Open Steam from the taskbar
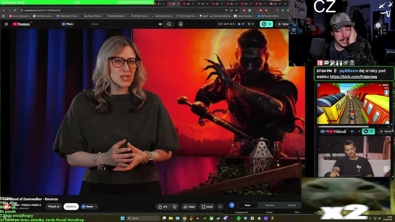 [218, 218]
